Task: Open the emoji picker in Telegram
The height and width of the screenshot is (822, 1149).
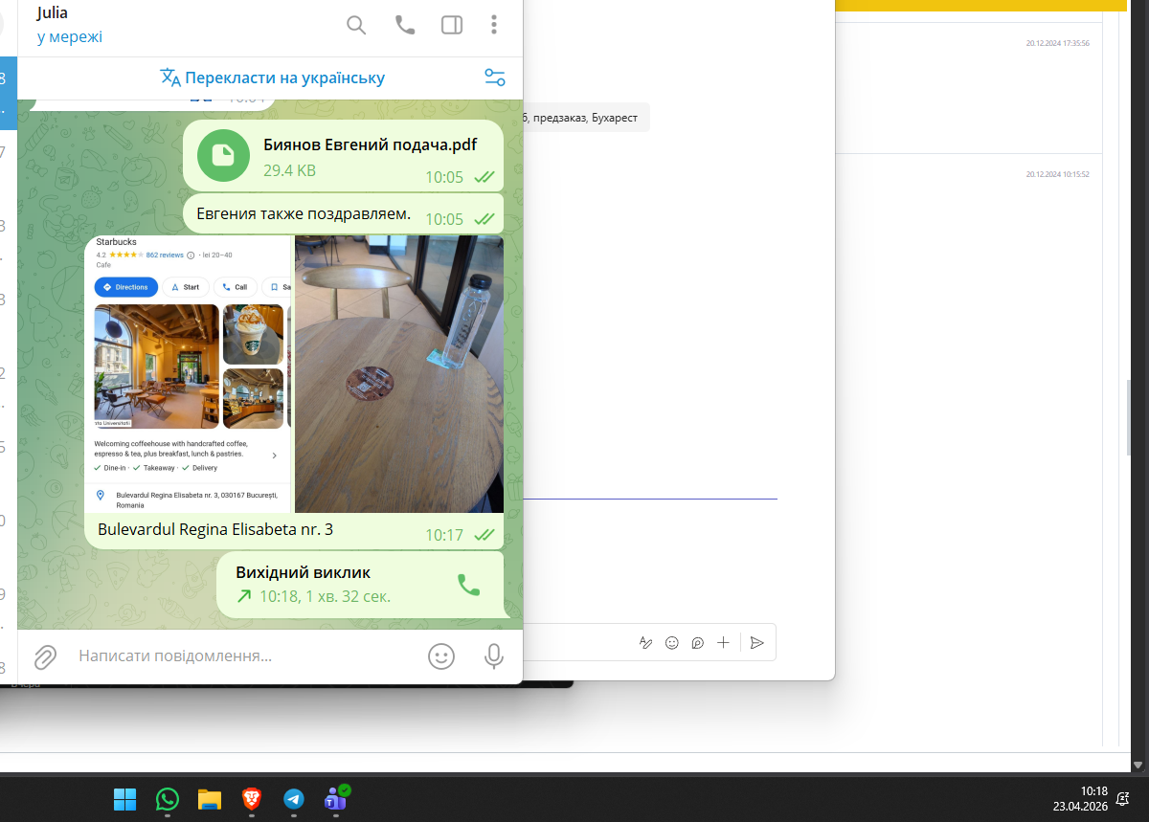Action: 441,655
